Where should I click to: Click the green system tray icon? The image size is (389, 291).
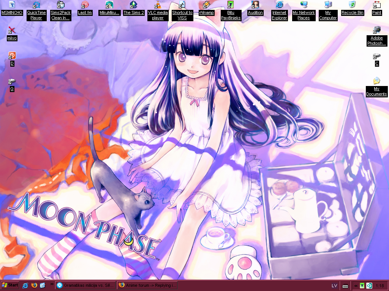(362, 286)
